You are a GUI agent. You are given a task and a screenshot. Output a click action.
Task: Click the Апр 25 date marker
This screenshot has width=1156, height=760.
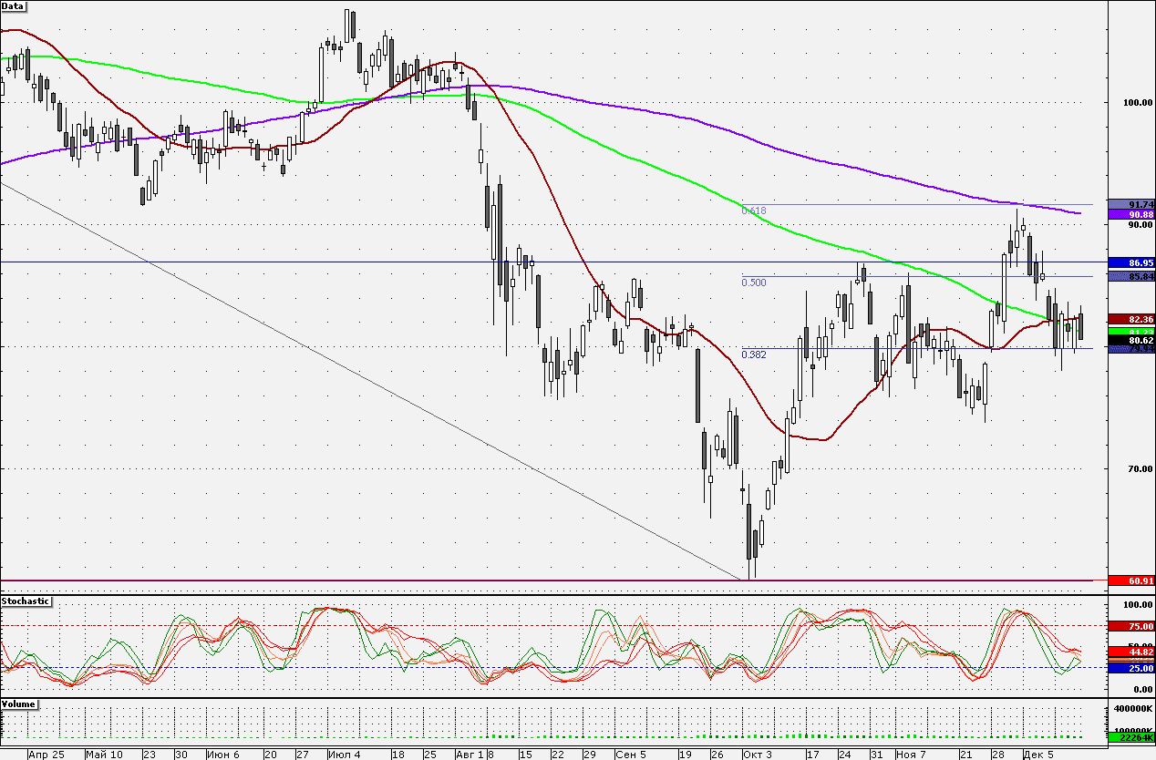click(x=46, y=755)
